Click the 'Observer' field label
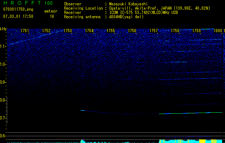The height and width of the screenshot is (143, 225). (x=73, y=4)
